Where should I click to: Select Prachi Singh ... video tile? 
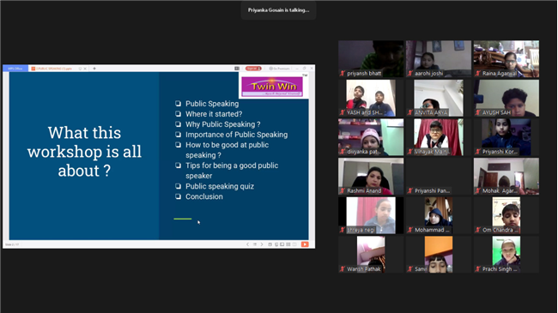tap(506, 255)
